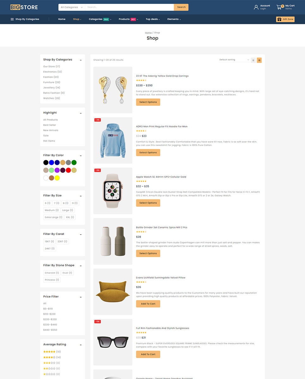Click the Account user icon
Image resolution: width=305 pixels, height=379 pixels.
click(256, 7)
